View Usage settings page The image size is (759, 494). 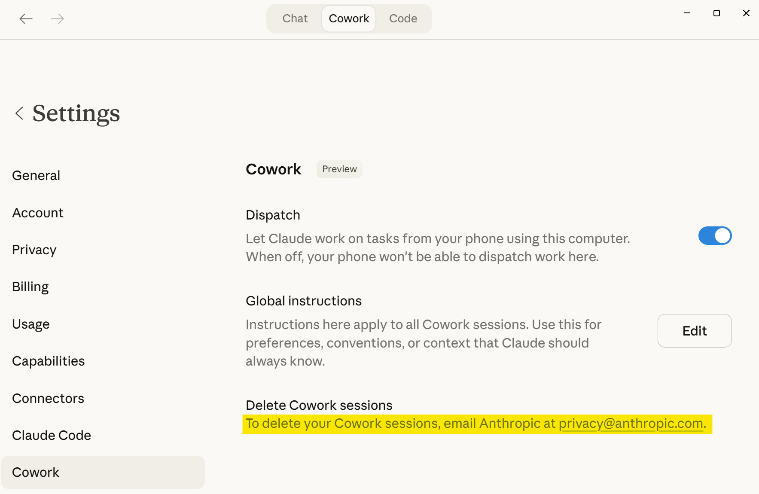coord(31,324)
